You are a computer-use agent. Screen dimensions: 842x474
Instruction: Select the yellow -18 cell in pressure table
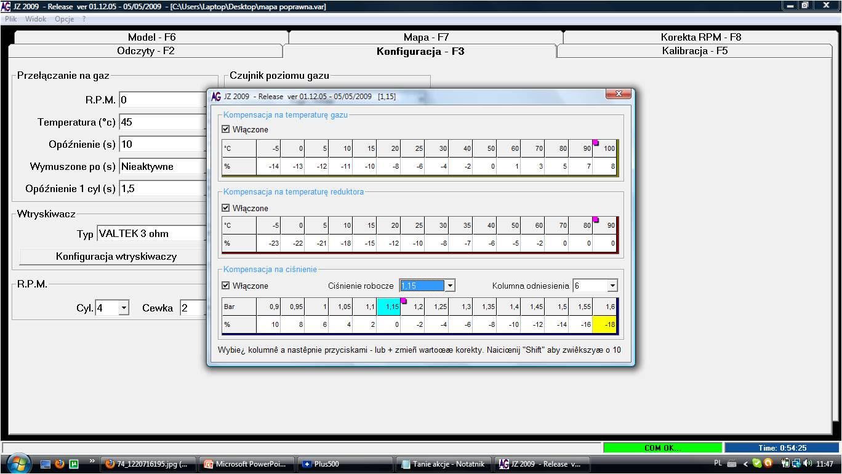(604, 324)
